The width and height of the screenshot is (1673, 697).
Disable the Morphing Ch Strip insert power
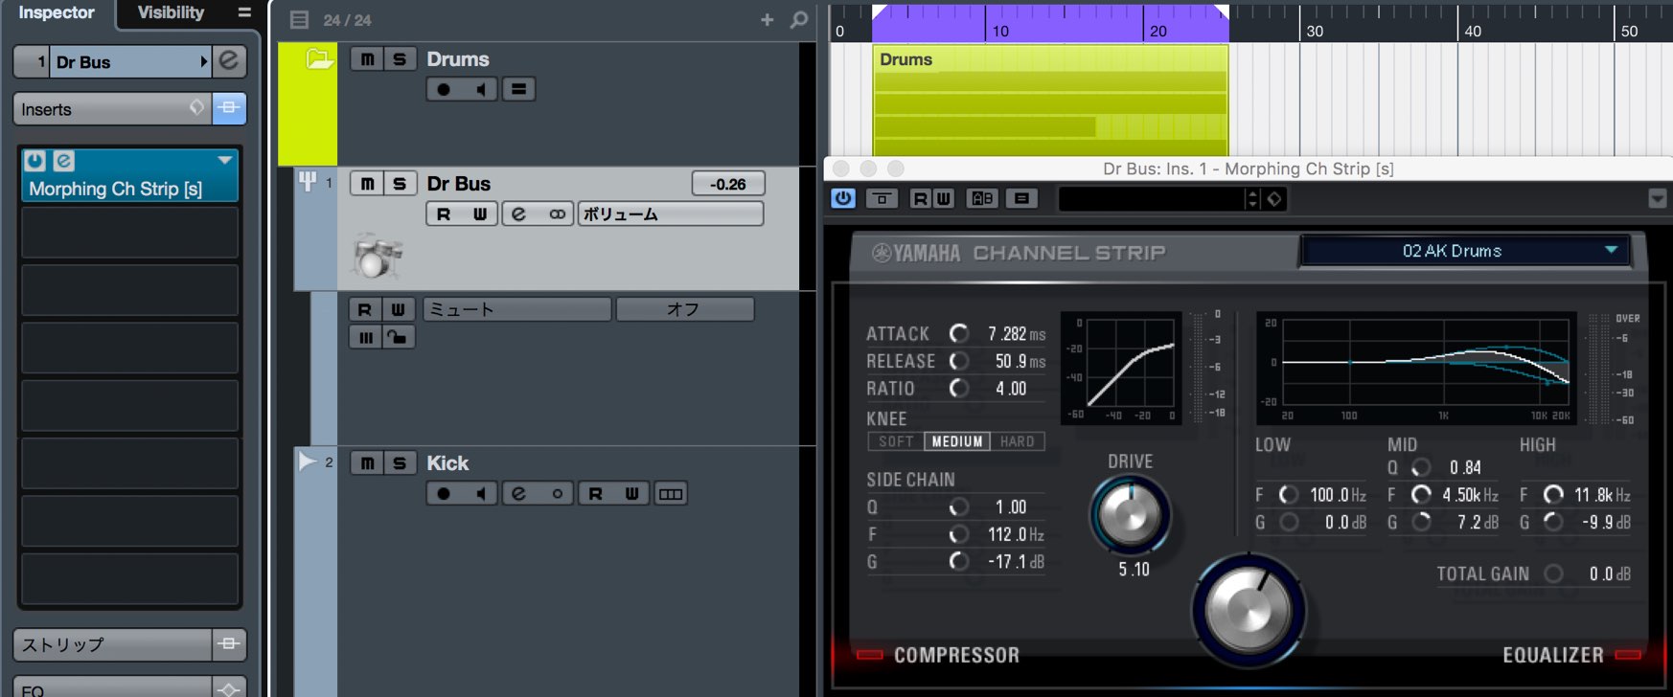[x=35, y=160]
